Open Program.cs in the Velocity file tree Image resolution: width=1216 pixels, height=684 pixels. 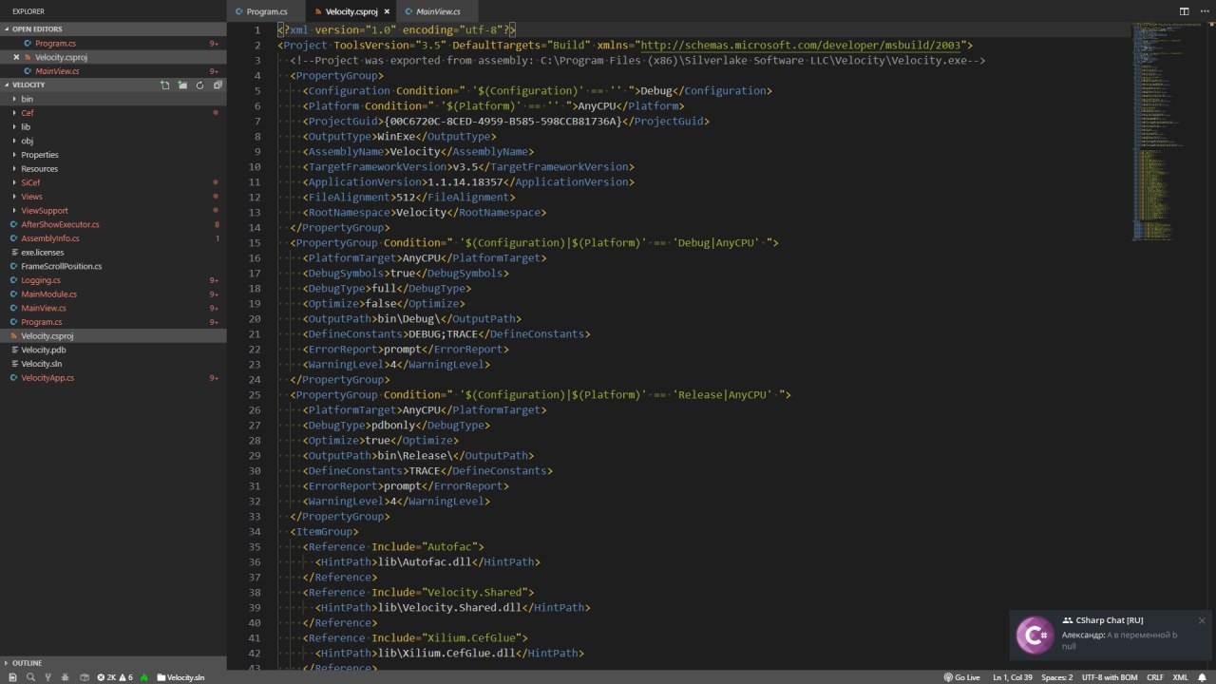(x=113, y=322)
